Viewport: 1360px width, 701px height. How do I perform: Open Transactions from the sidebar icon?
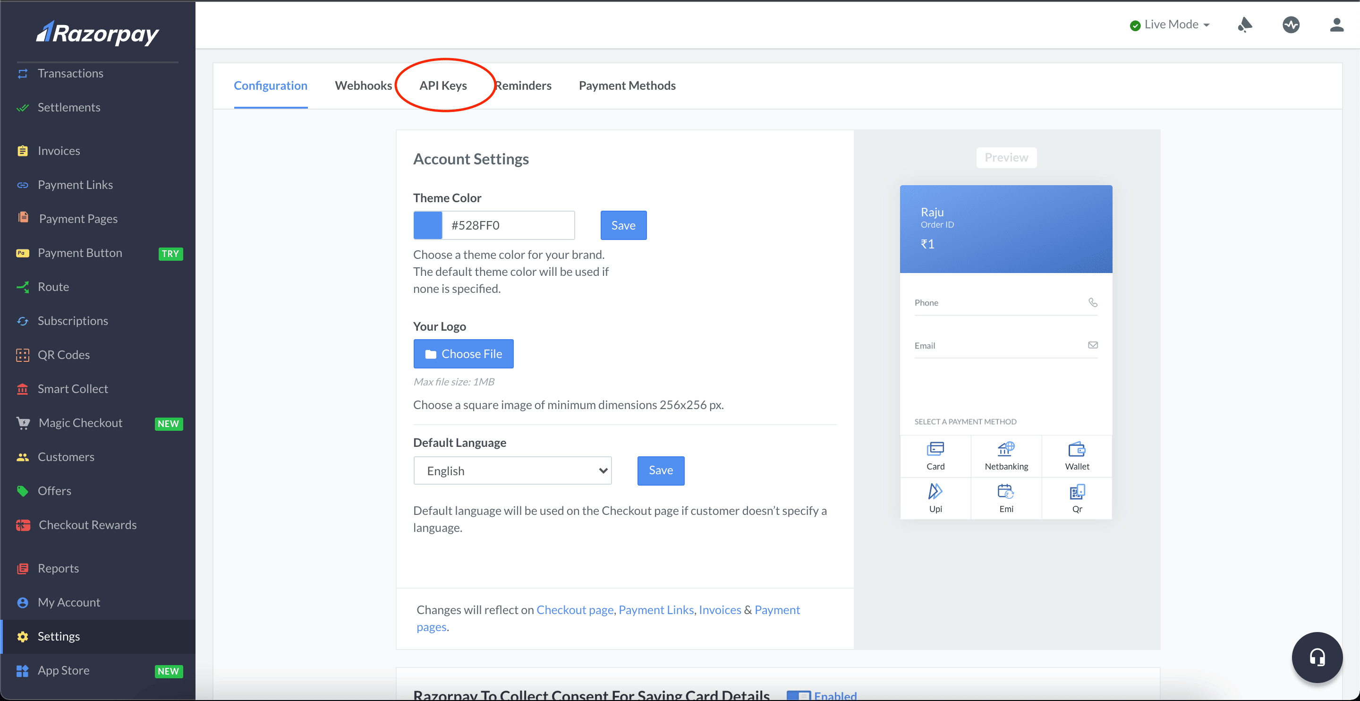coord(22,73)
